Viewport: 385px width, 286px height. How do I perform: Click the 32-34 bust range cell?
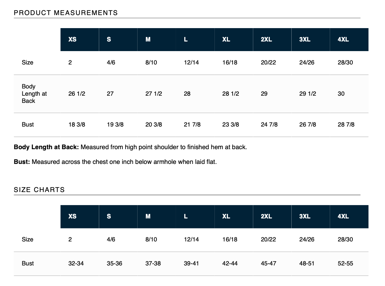pyautogui.click(x=76, y=263)
